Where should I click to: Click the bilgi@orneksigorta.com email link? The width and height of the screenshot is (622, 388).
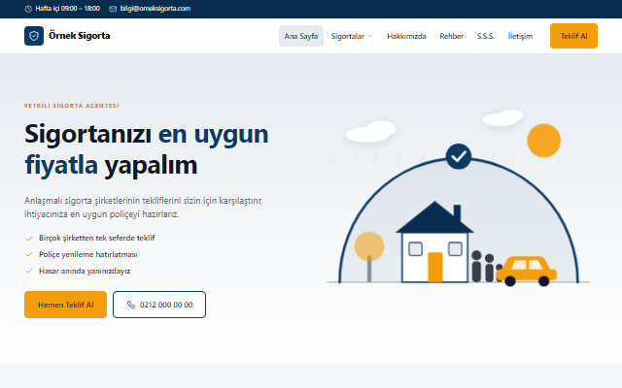pyautogui.click(x=155, y=9)
